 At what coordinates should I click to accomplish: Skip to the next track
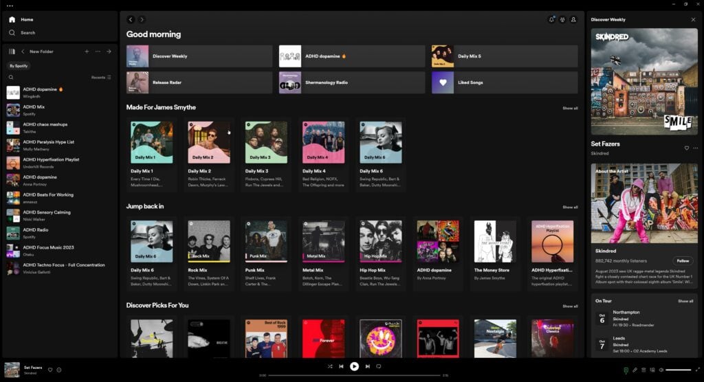coord(368,366)
